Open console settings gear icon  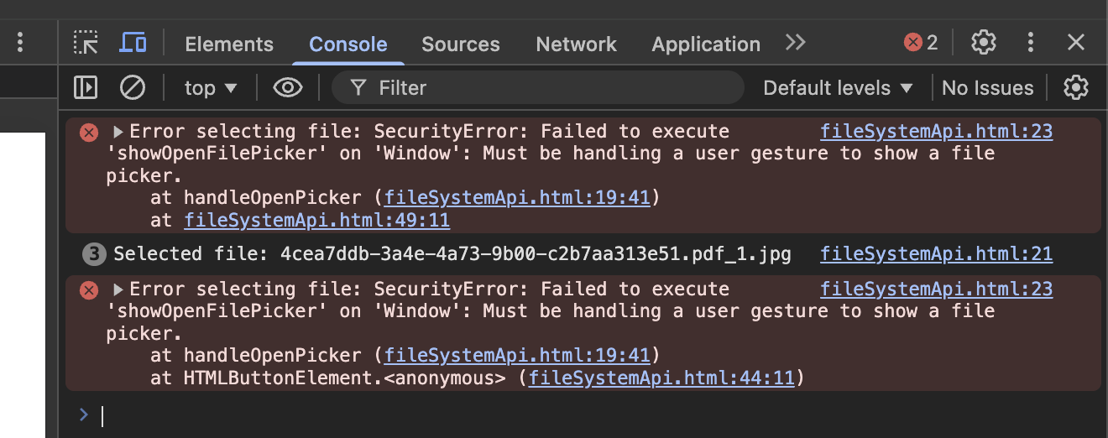point(1075,87)
